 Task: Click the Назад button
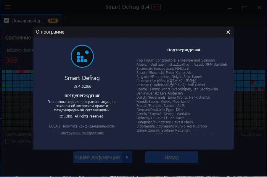tap(172, 157)
